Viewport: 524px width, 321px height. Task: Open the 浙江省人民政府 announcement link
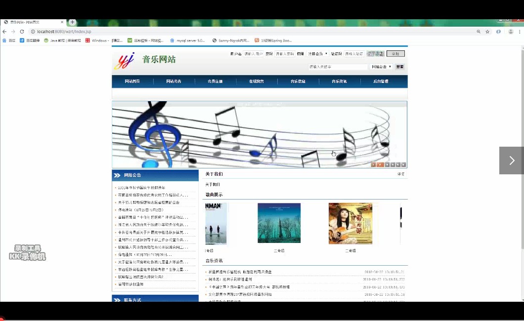(x=153, y=225)
